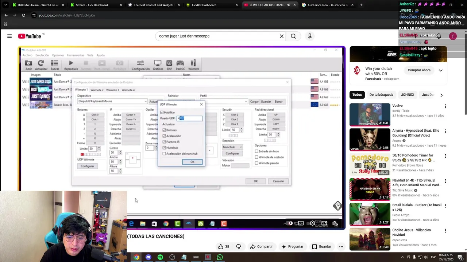The image size is (467, 262).
Task: Click the ESP language indicator
Action: click(x=433, y=257)
